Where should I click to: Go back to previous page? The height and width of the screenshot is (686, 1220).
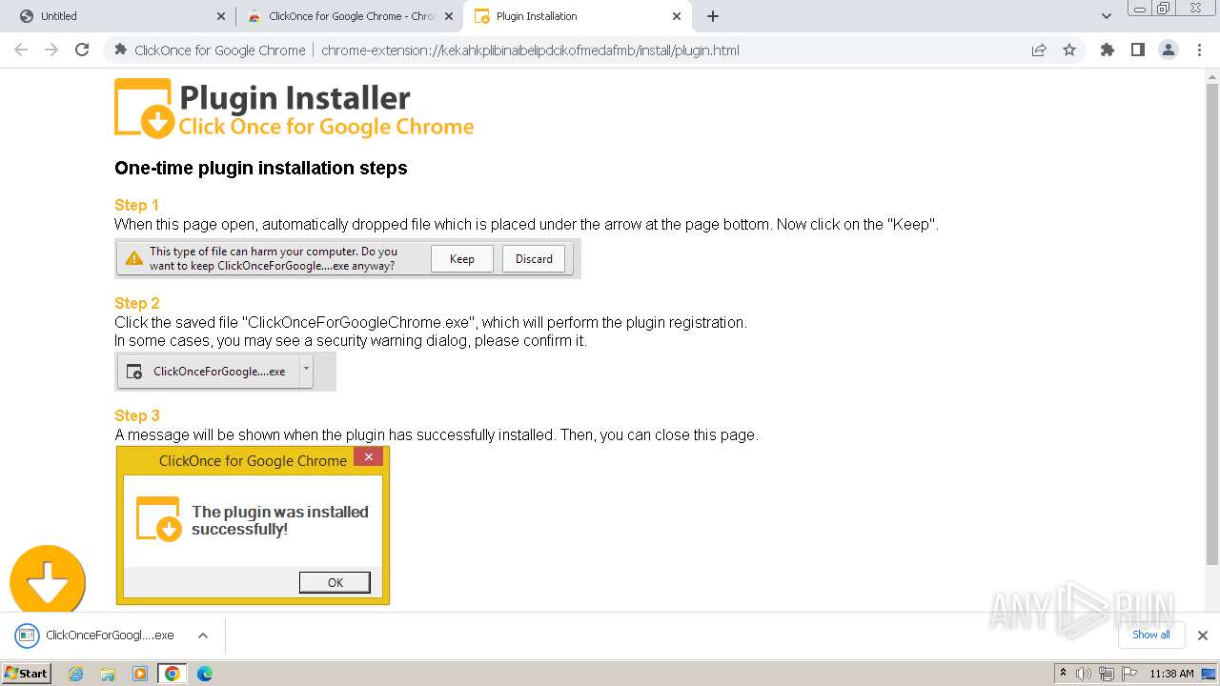21,50
